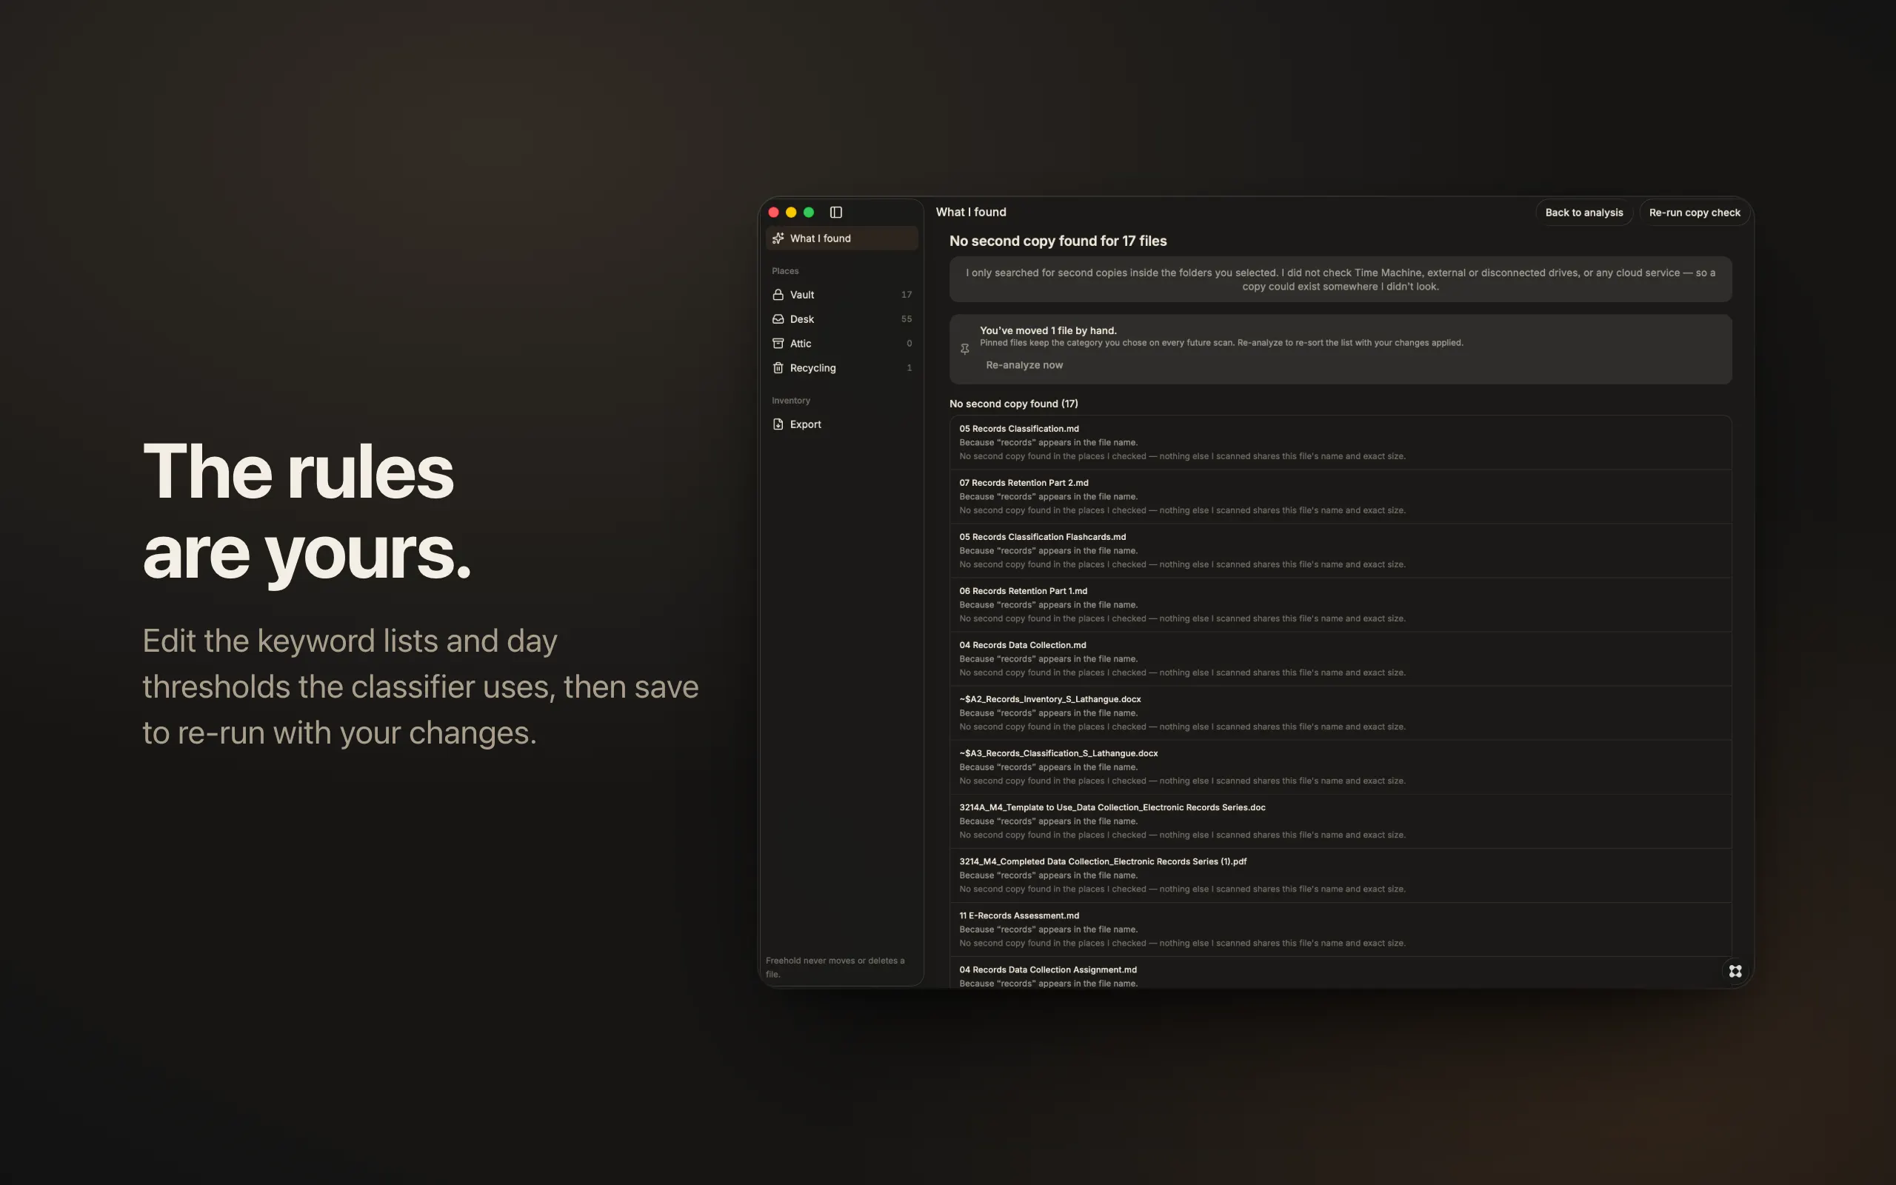Click Re-analyze now

tap(1024, 365)
